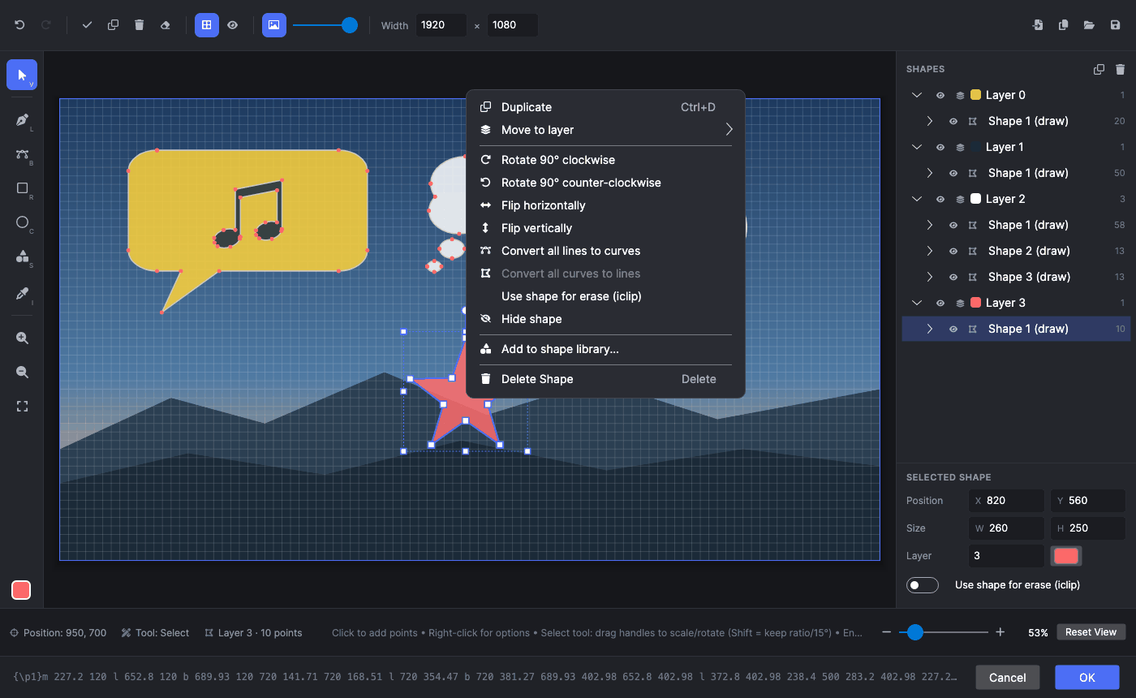1136x698 pixels.
Task: Click the Reset View button
Action: pyautogui.click(x=1091, y=632)
